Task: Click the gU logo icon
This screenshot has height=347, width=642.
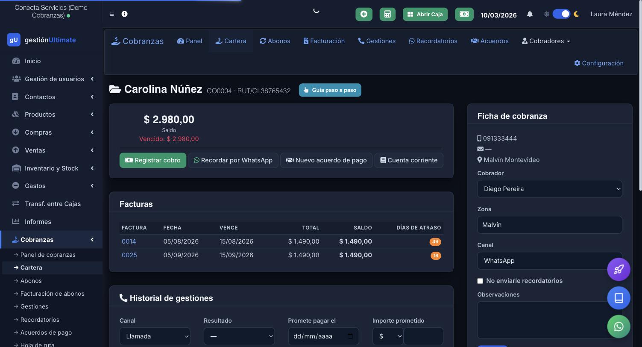Action: pos(14,40)
